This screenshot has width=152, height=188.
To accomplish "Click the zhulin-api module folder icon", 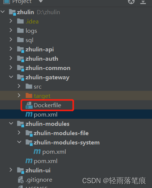I will [x=20, y=50].
